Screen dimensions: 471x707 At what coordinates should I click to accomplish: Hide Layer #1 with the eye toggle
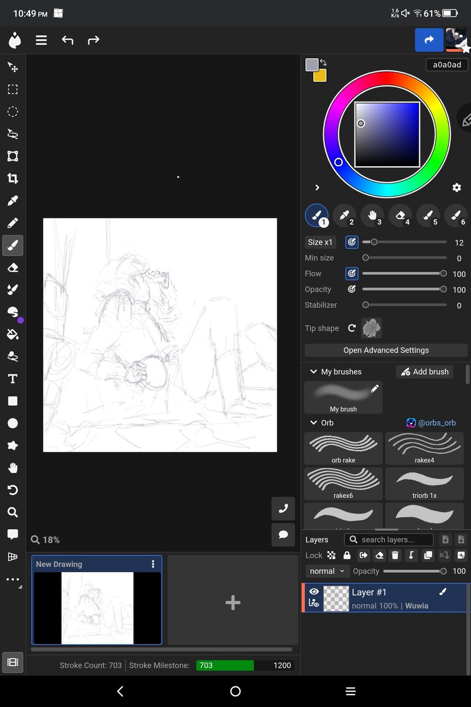tap(314, 592)
